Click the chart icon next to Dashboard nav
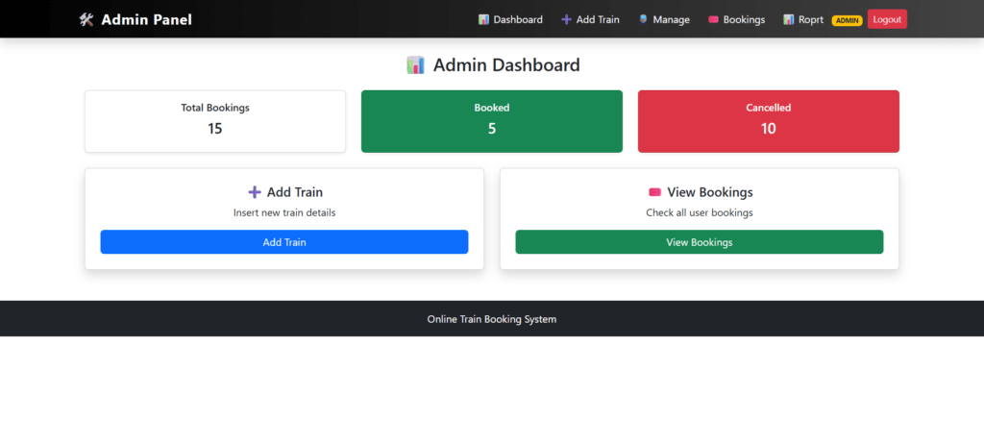The image size is (984, 445). [483, 19]
